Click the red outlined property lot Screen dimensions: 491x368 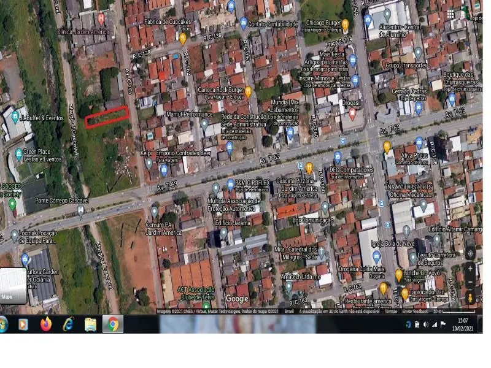point(108,117)
